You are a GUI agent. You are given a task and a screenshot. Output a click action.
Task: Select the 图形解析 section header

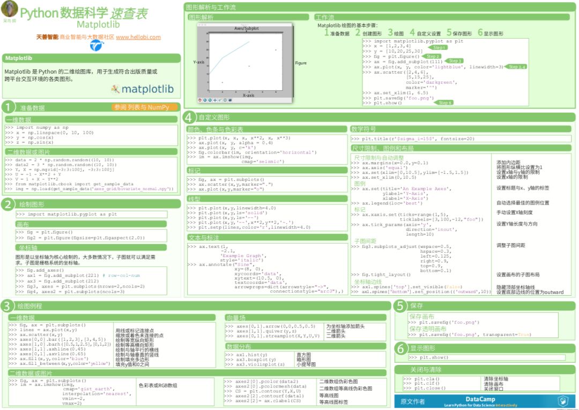pyautogui.click(x=248, y=17)
